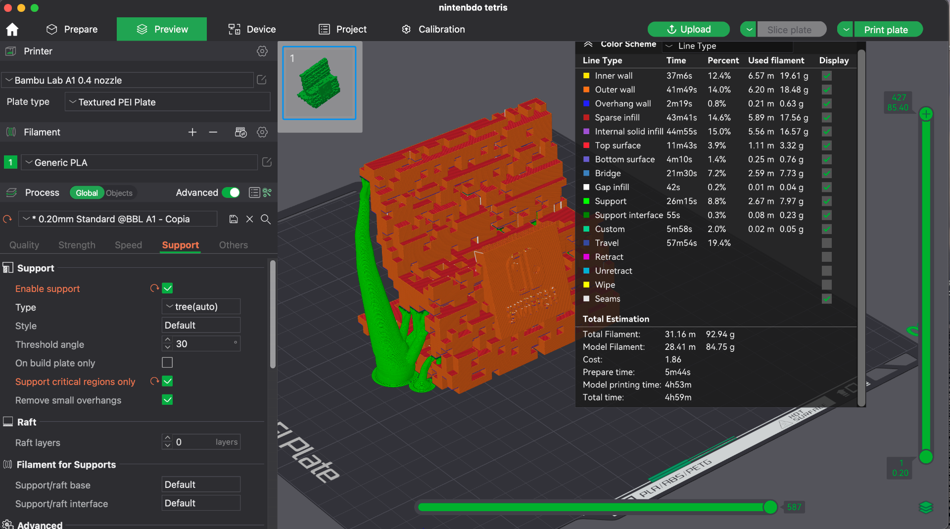This screenshot has width=950, height=529.
Task: Open the support Type dropdown tree(auto)
Action: (201, 307)
